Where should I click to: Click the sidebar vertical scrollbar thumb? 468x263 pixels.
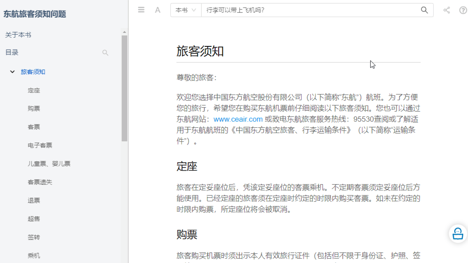(x=124, y=88)
